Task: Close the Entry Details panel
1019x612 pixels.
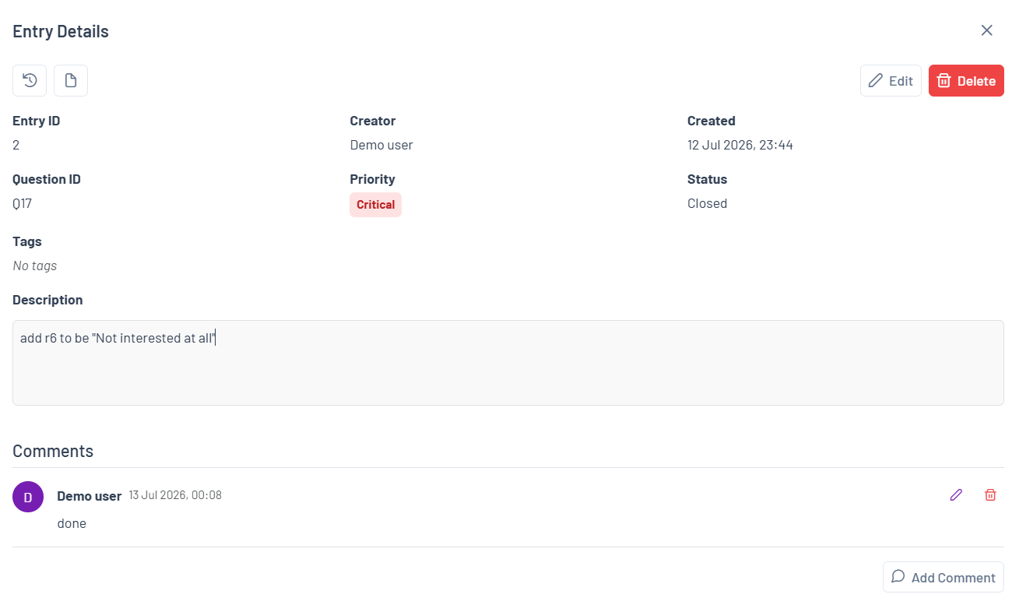Action: 986,30
